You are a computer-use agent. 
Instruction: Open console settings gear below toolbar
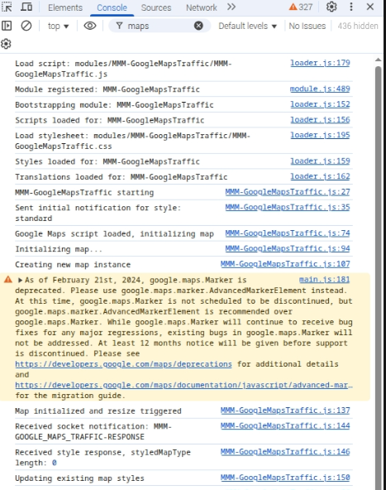click(x=6, y=44)
